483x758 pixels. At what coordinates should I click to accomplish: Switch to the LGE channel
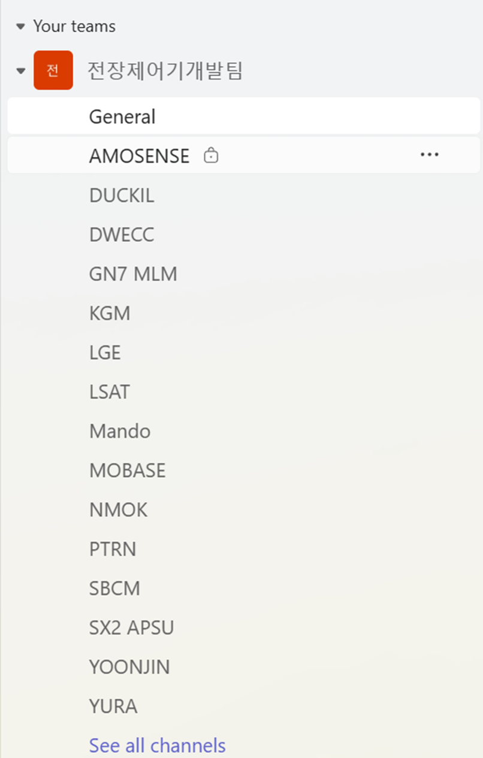coord(105,353)
